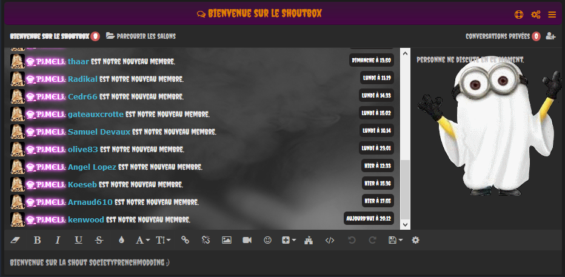Click the unlink broken-chain icon
Screen dimensions: 565x277
[x=206, y=240]
